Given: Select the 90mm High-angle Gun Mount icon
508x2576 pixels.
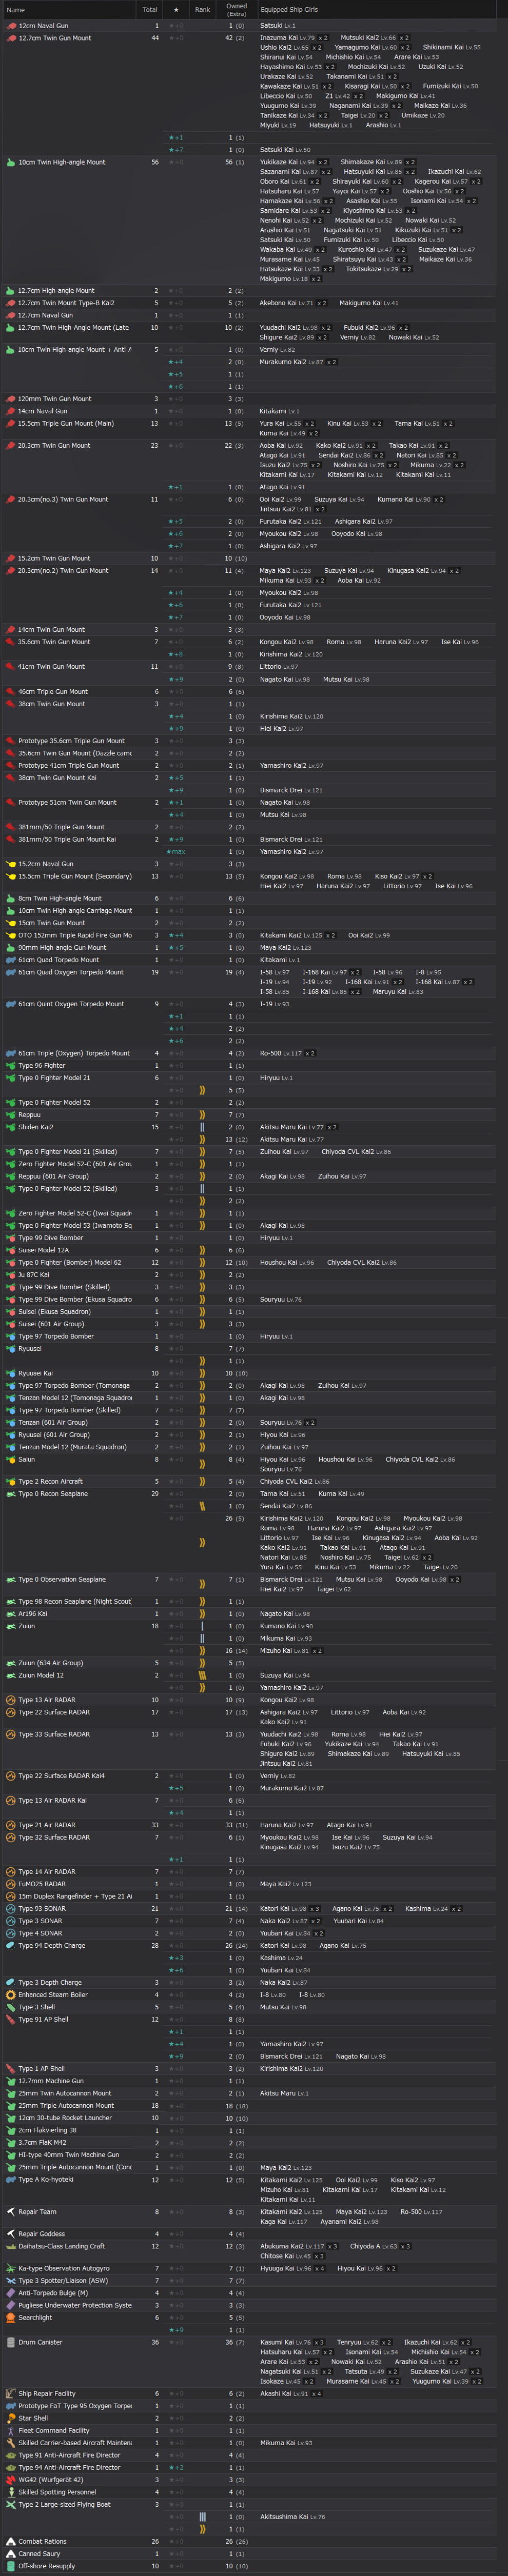Looking at the screenshot, I should [x=11, y=947].
